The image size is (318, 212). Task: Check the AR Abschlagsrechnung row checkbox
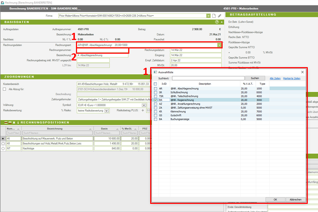155,88
